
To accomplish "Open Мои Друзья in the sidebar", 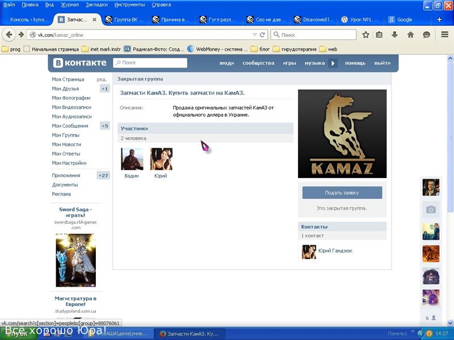I will coord(65,88).
